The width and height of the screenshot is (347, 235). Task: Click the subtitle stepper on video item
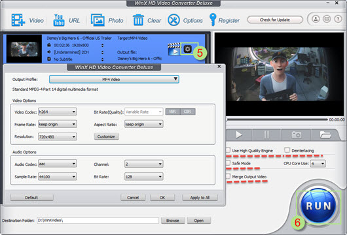click(102, 59)
